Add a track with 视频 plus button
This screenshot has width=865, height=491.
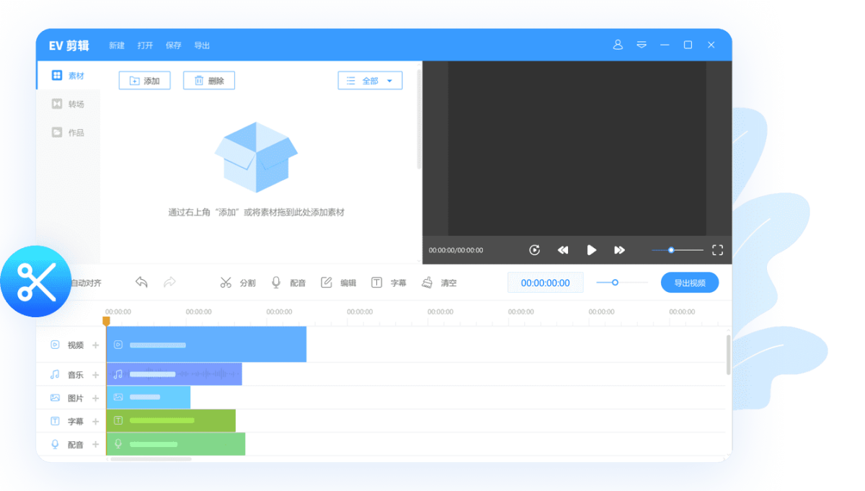[96, 345]
